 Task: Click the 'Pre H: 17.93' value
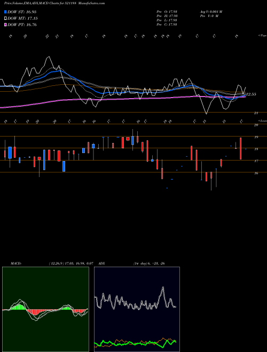167,16
